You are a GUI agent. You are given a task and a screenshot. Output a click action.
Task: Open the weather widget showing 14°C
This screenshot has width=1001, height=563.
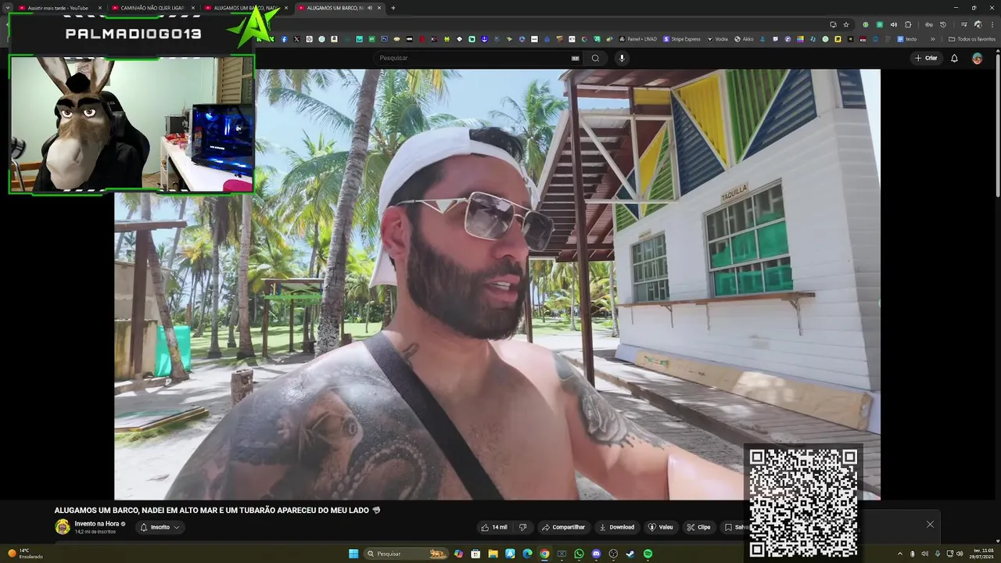[25, 554]
